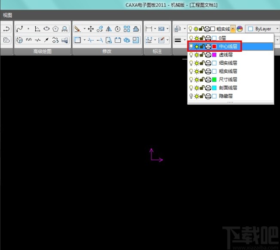Select the arrow drawing tool

tap(46, 40)
